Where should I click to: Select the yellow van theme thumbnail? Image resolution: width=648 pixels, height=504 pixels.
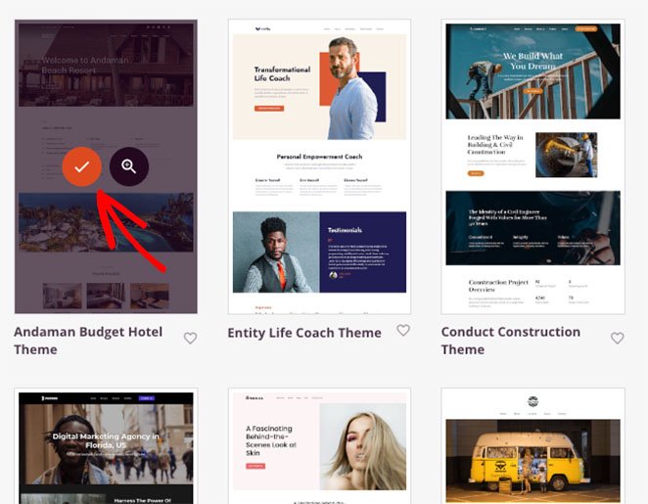(x=533, y=445)
